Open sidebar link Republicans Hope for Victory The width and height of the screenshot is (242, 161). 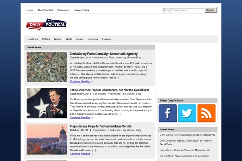(x=185, y=150)
